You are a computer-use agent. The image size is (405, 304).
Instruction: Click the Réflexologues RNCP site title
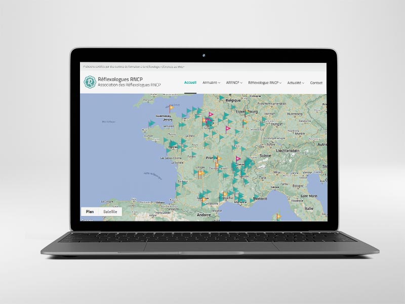tap(116, 79)
